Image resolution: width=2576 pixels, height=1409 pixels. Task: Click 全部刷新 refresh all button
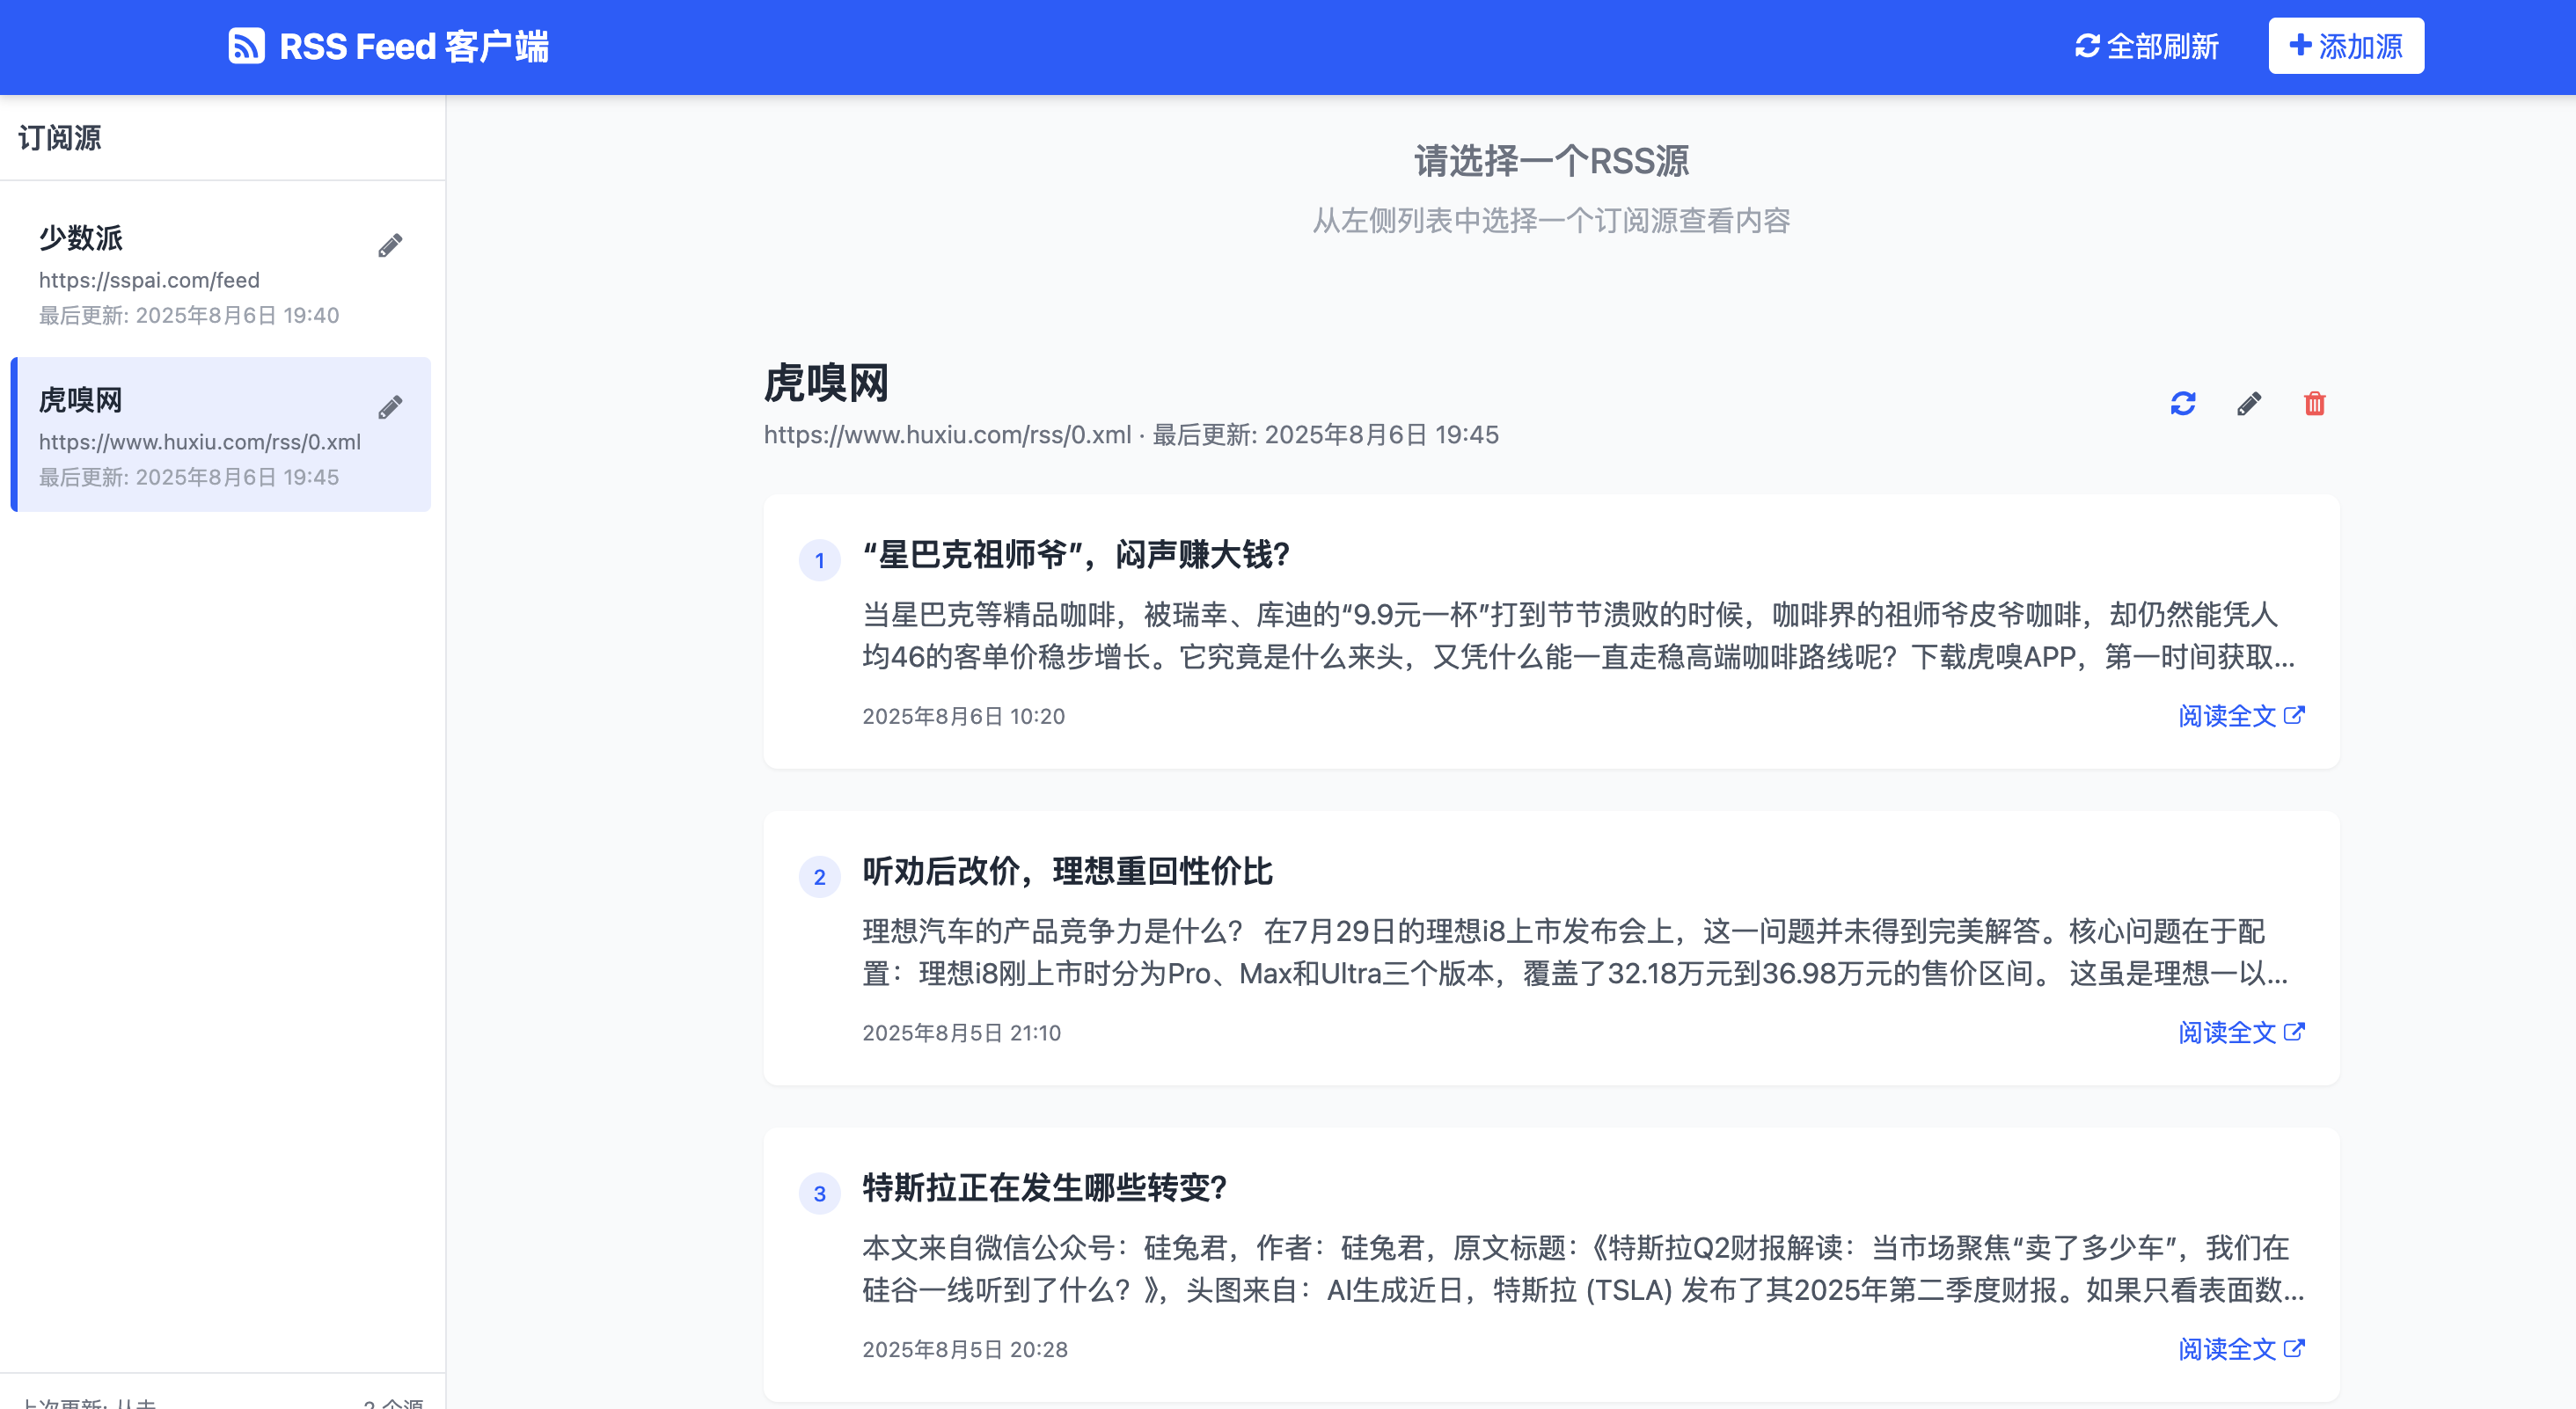(2147, 46)
